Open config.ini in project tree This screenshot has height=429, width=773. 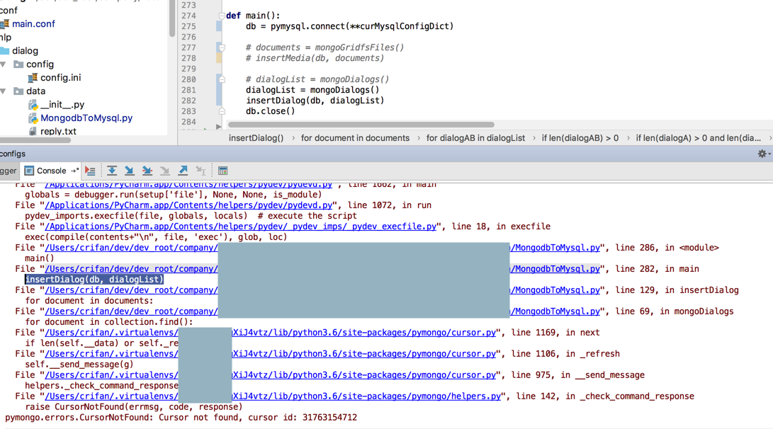tap(60, 78)
